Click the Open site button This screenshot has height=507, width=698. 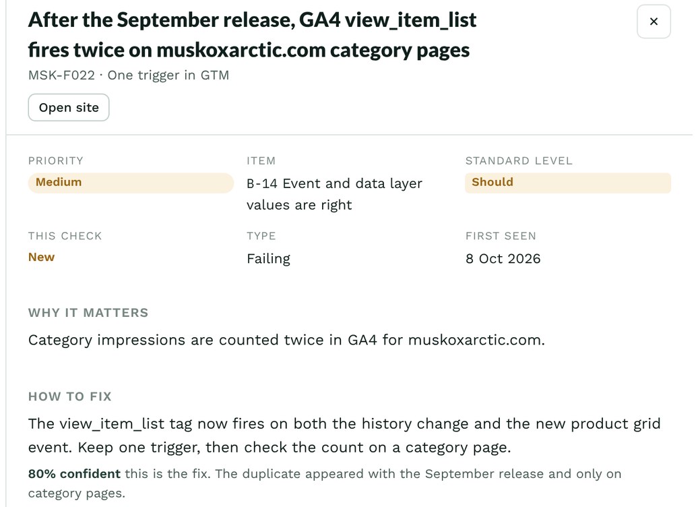tap(69, 107)
